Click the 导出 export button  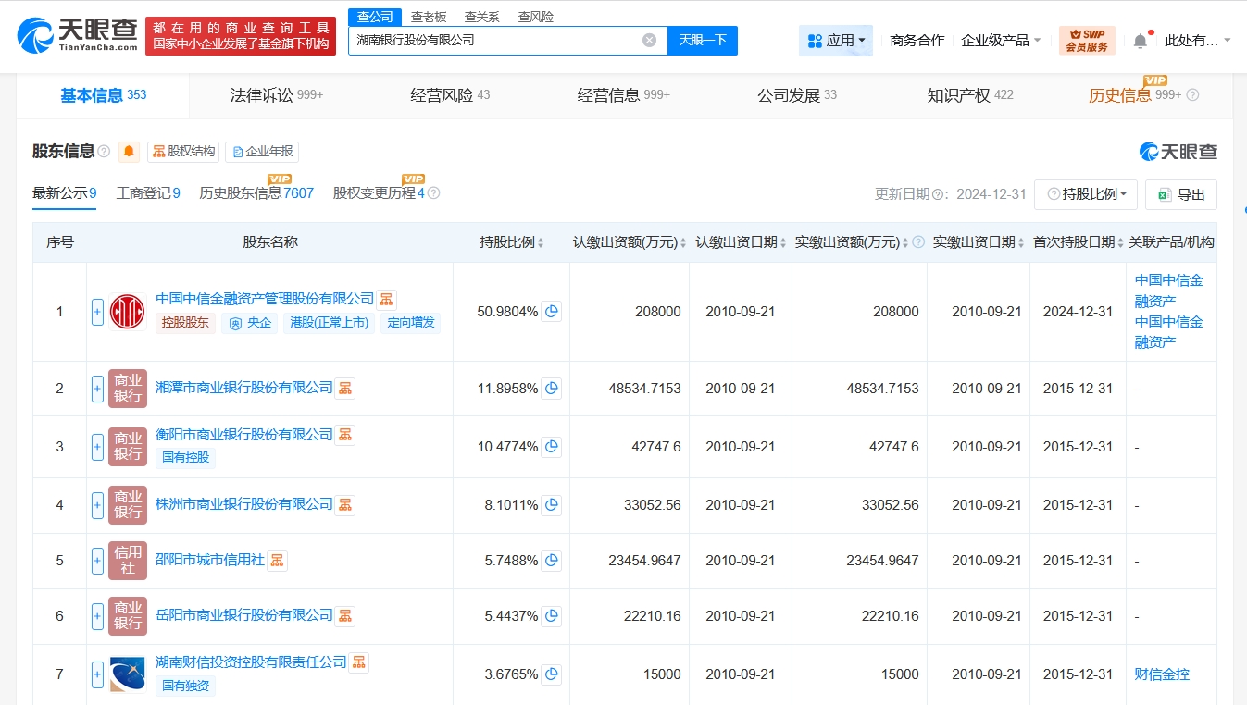(1180, 194)
